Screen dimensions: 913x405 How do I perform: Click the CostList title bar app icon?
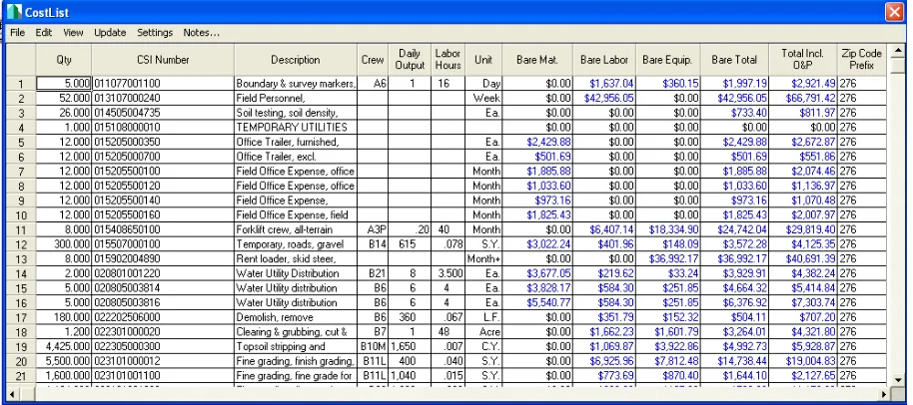[x=14, y=12]
